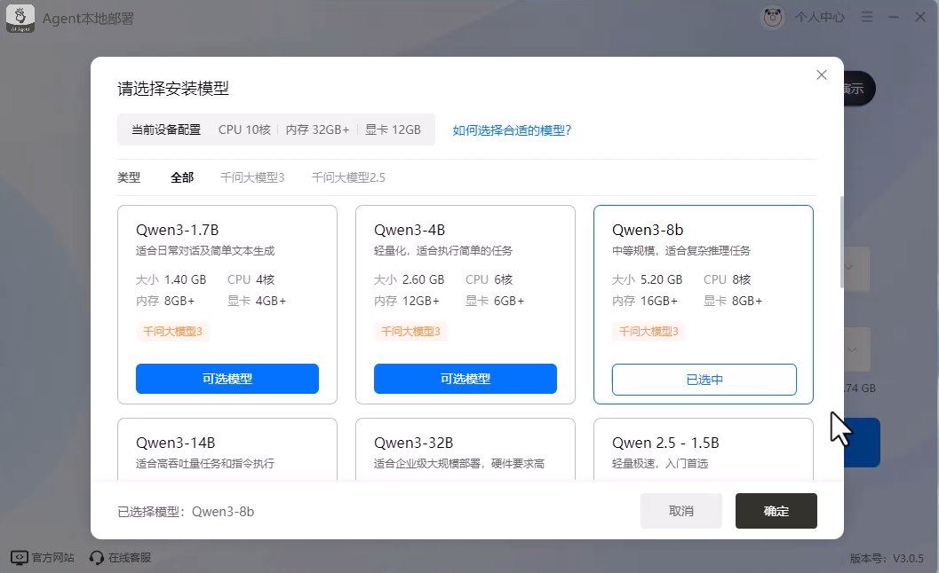This screenshot has height=573, width=939.
Task: Click 取消 to cancel selection
Action: coord(680,511)
